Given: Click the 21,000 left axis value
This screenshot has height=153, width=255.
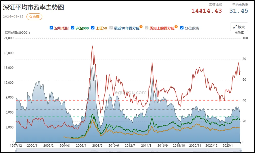Looking at the screenshot, I should coord(9,38).
